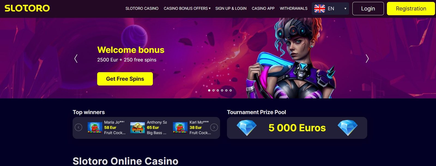
Task: Advance to next banner slide arrow
Action: 367,59
